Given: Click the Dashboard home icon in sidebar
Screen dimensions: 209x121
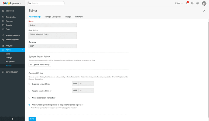Looking at the screenshot, I should [3, 11].
